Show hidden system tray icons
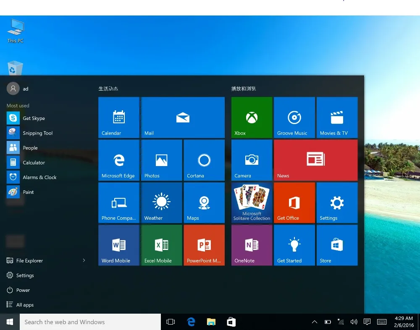Image resolution: width=420 pixels, height=330 pixels. pyautogui.click(x=315, y=322)
